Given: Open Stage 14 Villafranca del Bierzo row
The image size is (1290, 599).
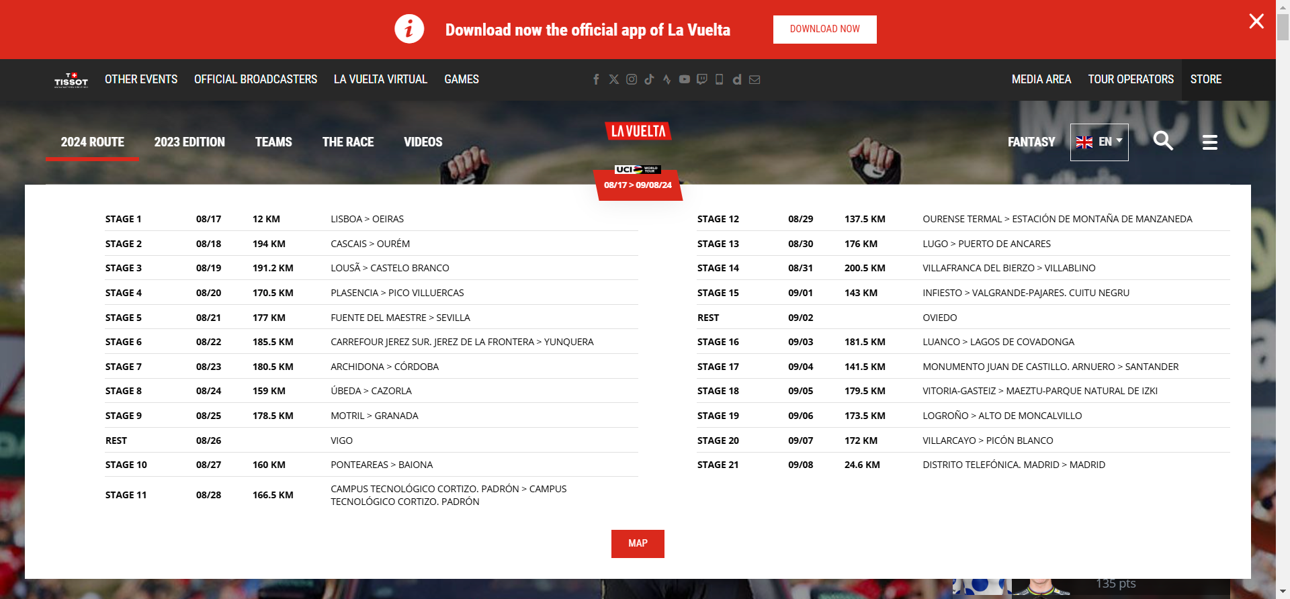Looking at the screenshot, I should coord(963,268).
